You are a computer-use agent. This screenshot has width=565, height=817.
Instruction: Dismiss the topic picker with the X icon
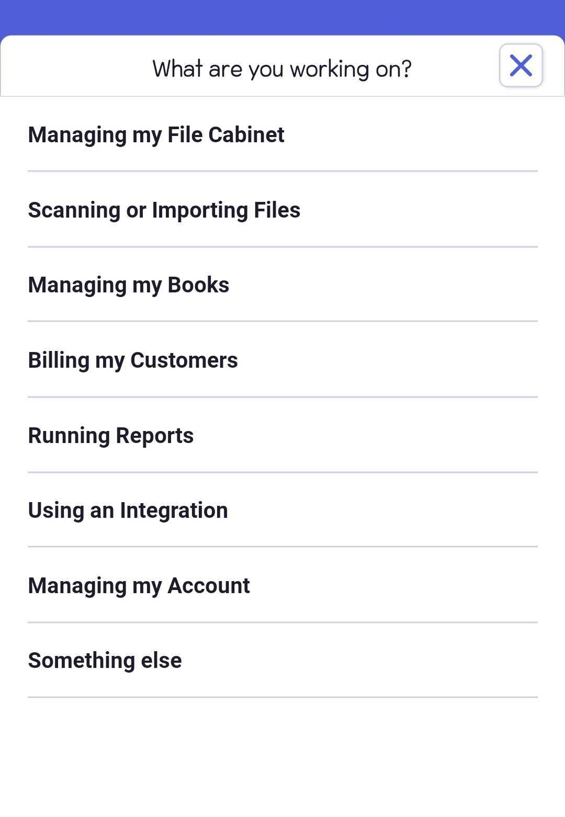pos(521,66)
